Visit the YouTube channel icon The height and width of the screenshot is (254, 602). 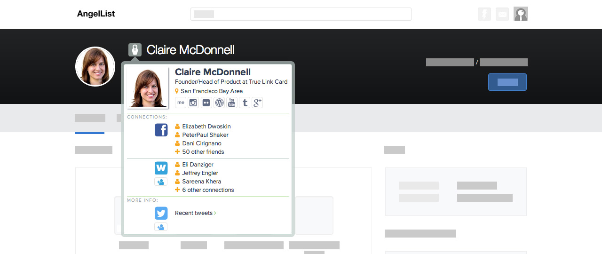pos(231,103)
